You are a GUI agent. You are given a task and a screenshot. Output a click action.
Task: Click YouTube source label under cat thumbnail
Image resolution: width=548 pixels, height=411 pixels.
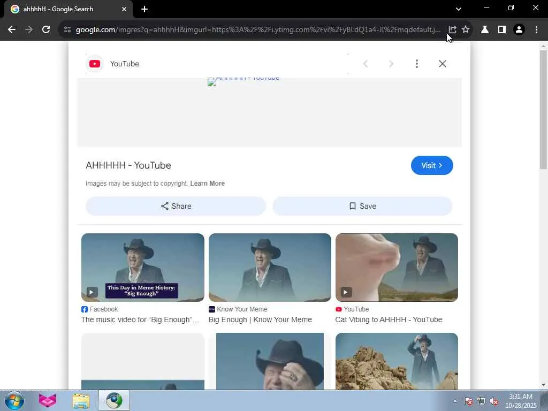tap(352, 309)
